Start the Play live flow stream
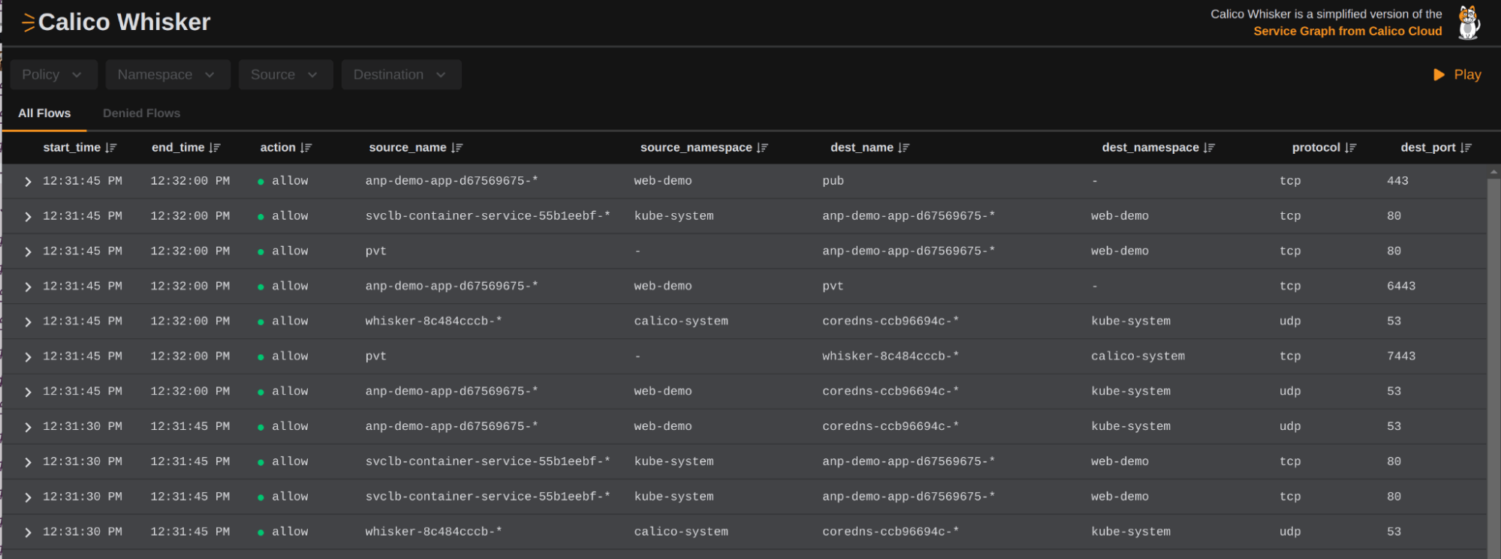Screen dimensions: 1501x559 click(1457, 74)
